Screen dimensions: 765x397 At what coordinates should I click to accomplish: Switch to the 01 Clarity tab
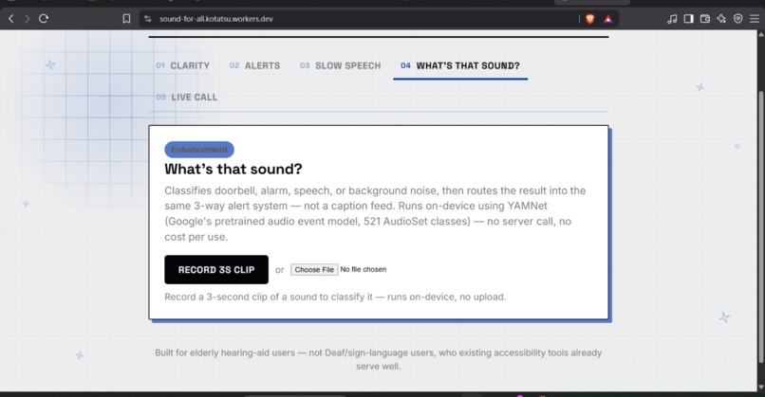tap(182, 65)
